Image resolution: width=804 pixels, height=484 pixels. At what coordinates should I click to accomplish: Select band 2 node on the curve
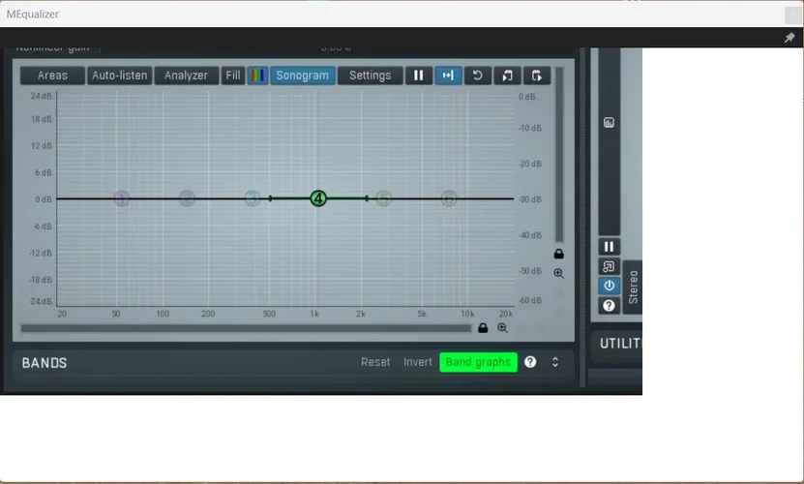point(187,198)
